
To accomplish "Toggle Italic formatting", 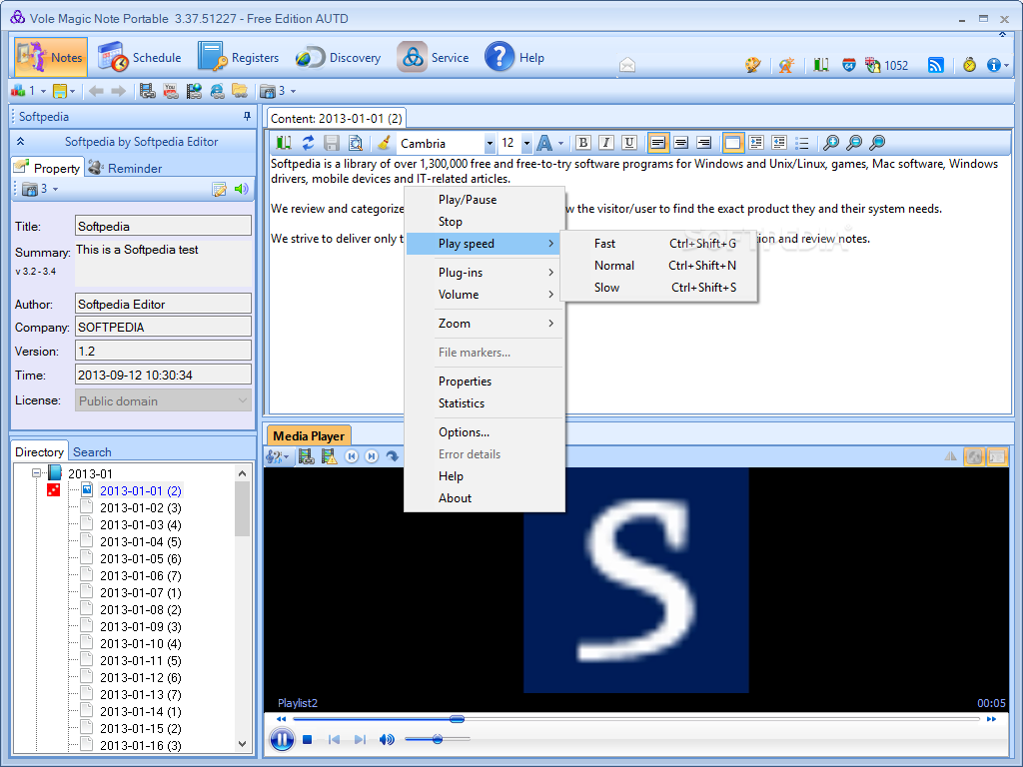I will point(606,142).
